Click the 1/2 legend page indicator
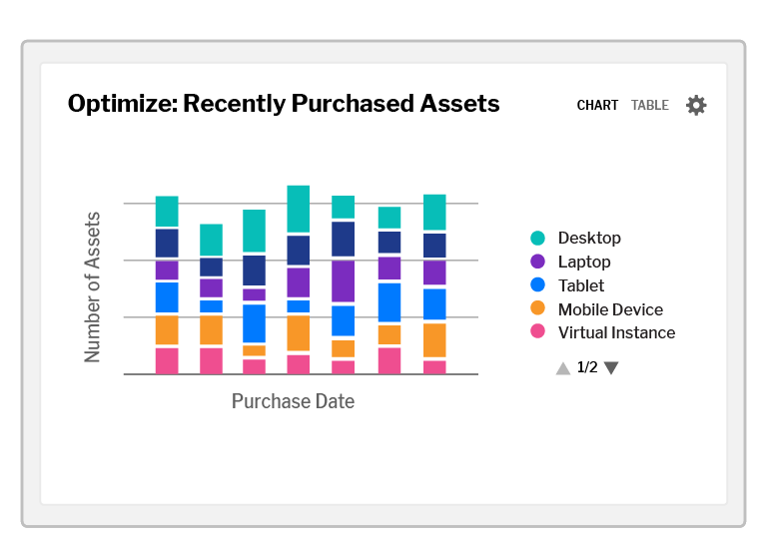This screenshot has height=547, width=767. [x=587, y=367]
